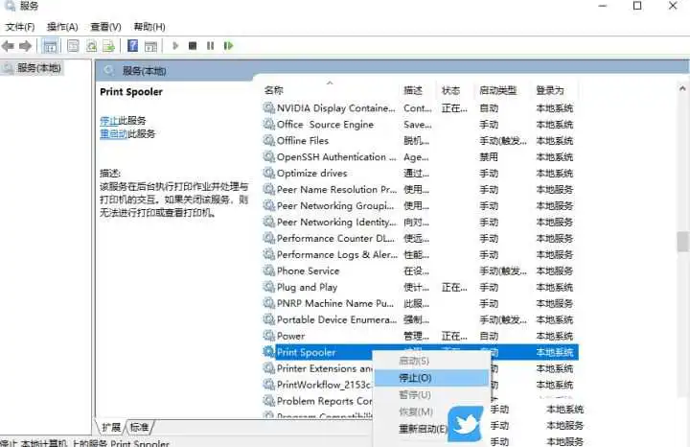Open Help via the blue question-mark icon

(133, 46)
